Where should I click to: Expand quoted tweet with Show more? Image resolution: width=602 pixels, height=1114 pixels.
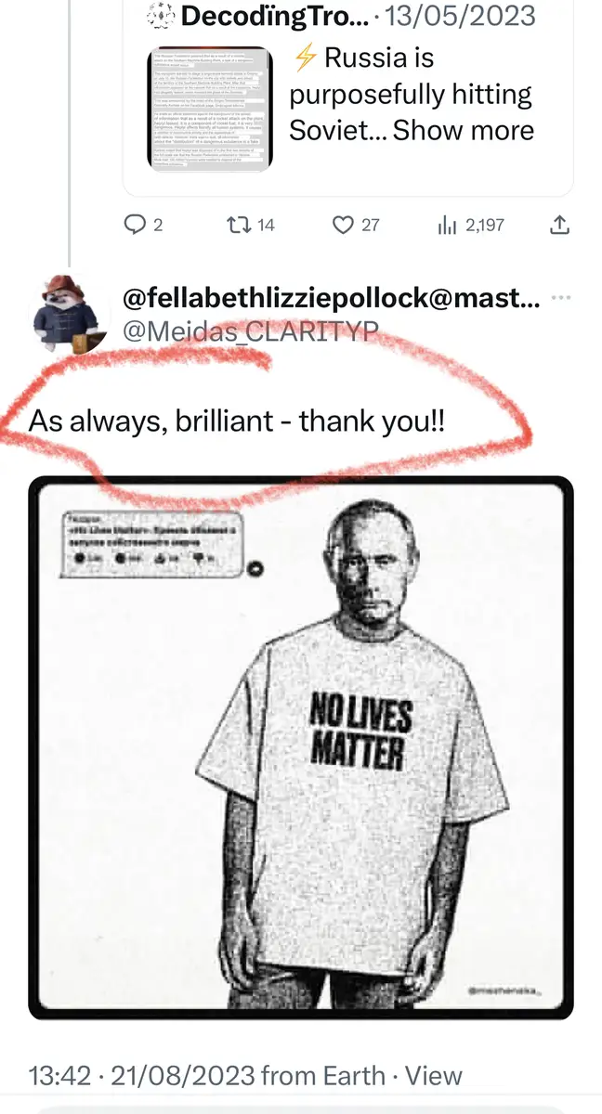pyautogui.click(x=464, y=129)
